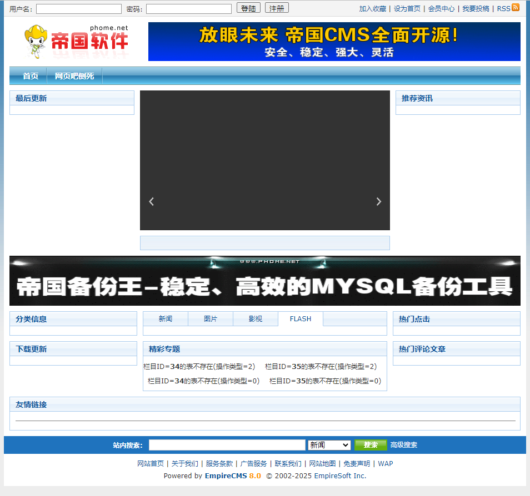
Task: Advance slideshow with right chevron arrow
Action: pyautogui.click(x=379, y=201)
